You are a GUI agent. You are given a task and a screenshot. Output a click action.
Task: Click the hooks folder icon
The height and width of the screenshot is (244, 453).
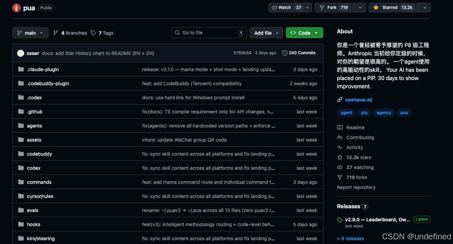click(21, 224)
